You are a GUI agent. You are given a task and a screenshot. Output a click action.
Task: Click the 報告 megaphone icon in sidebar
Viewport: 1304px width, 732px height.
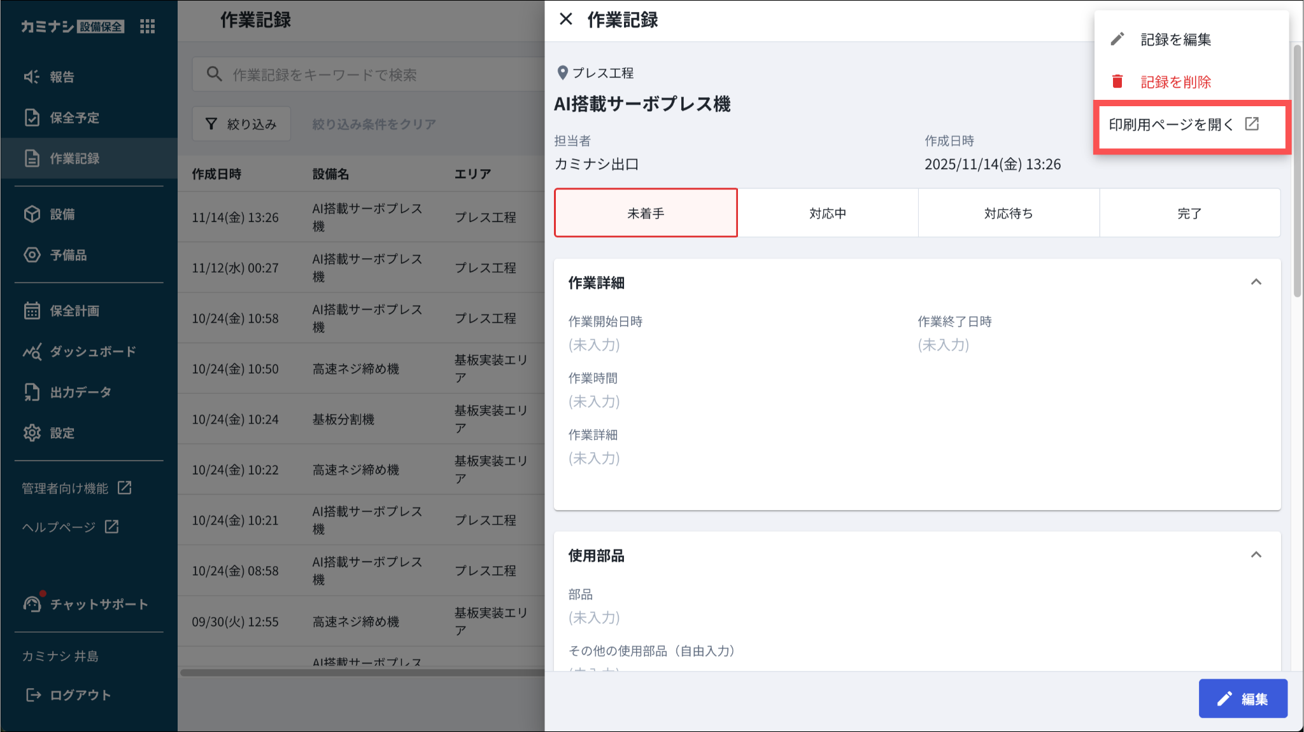click(x=32, y=77)
